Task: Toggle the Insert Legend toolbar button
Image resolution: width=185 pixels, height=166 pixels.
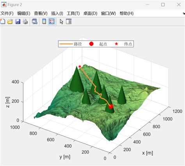Action: tap(52, 22)
